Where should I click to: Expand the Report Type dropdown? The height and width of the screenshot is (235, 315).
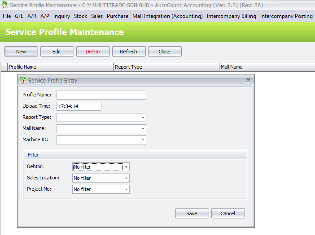pos(143,117)
